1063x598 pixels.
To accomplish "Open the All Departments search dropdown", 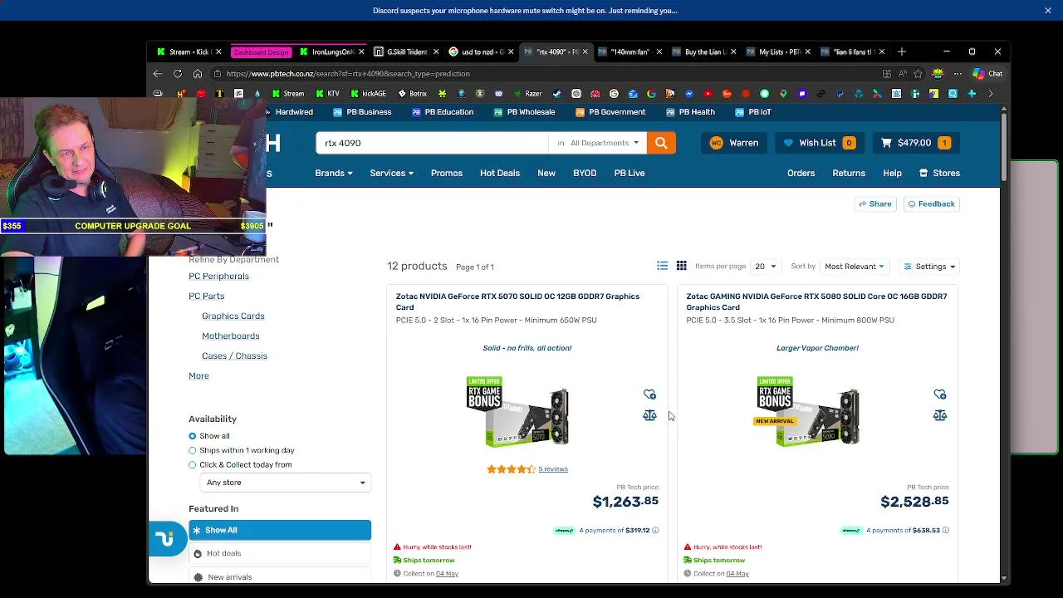I will (x=598, y=143).
